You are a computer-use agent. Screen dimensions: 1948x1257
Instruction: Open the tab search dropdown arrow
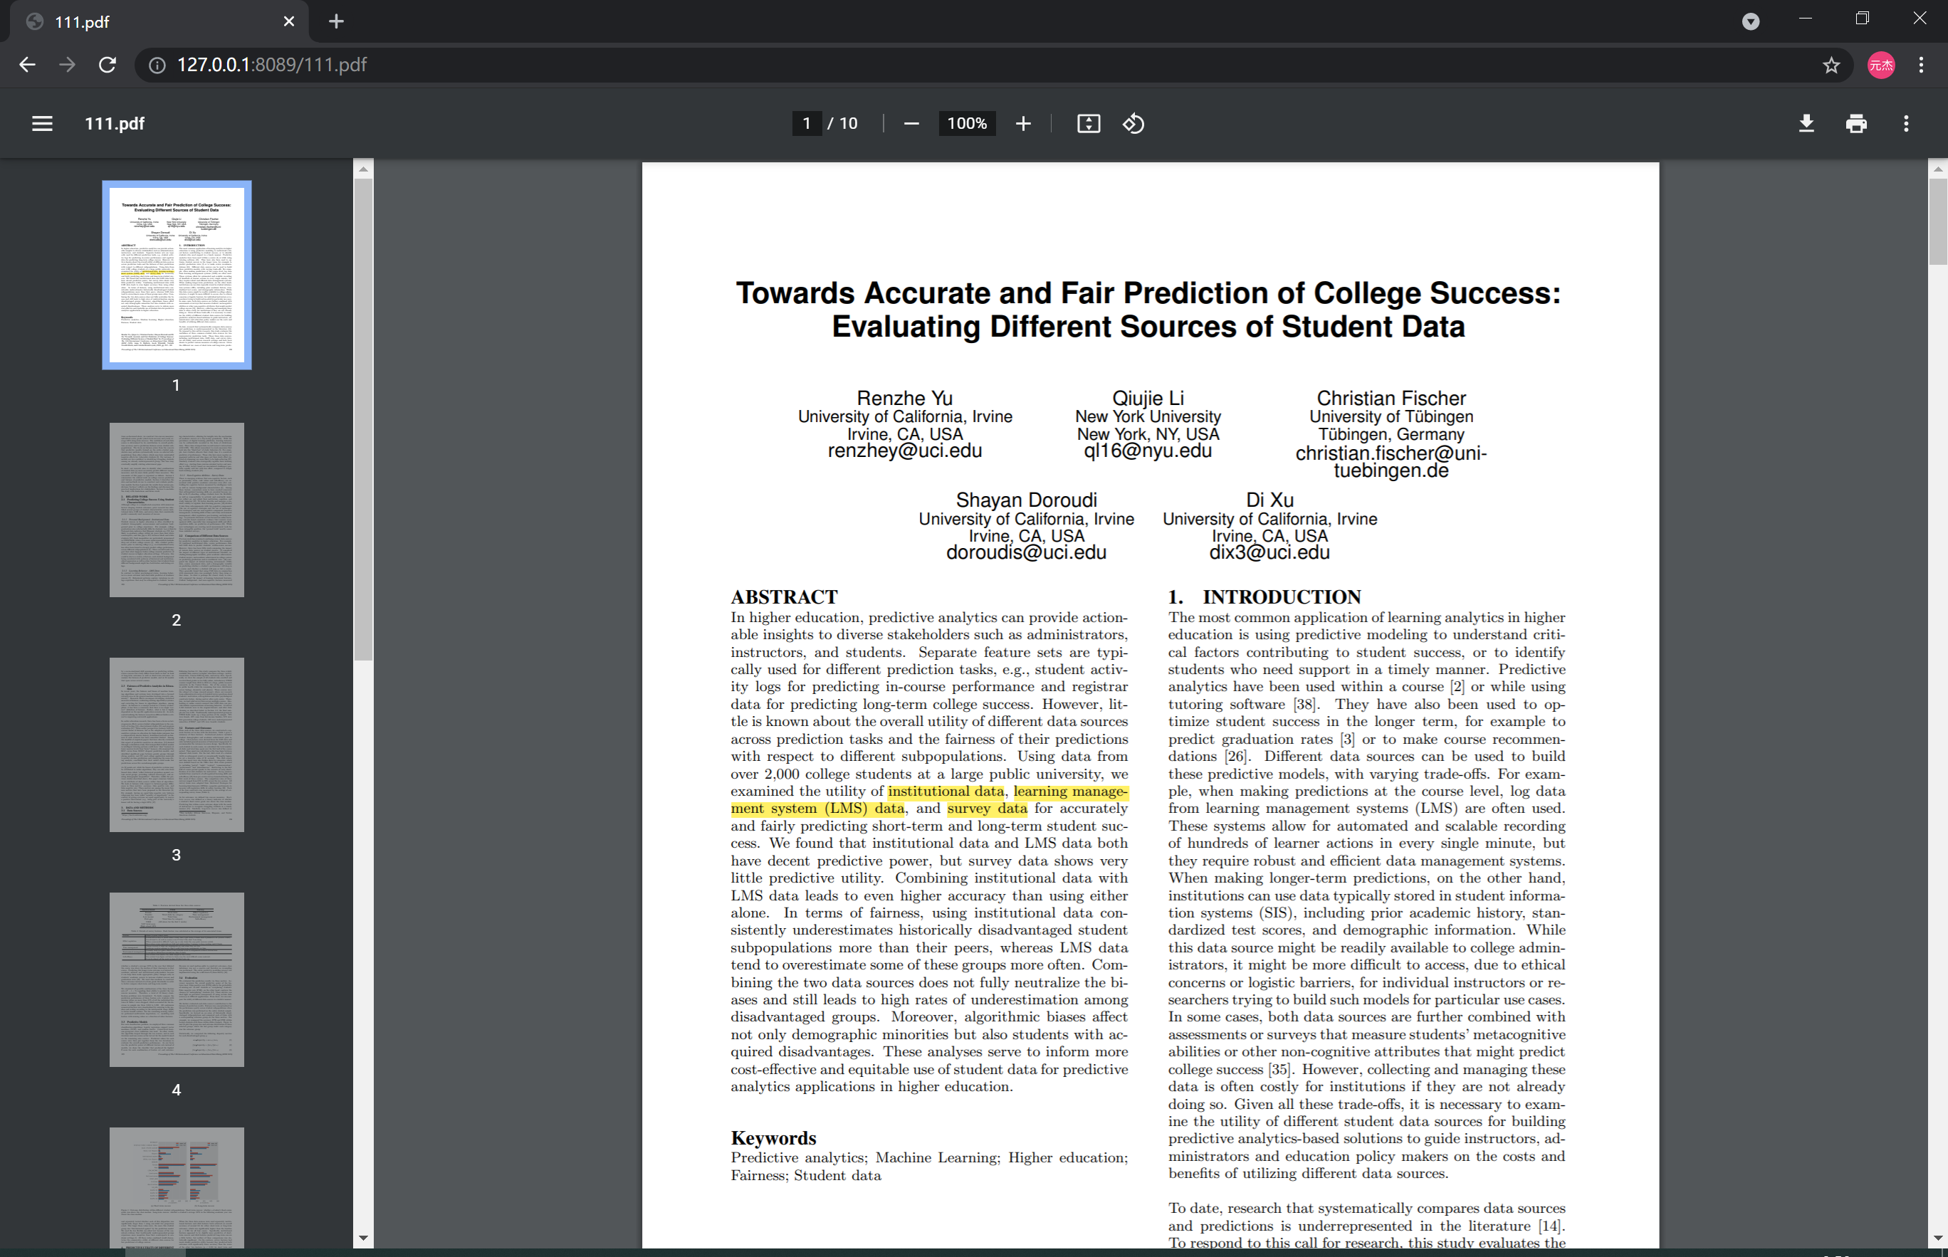[x=1749, y=21]
